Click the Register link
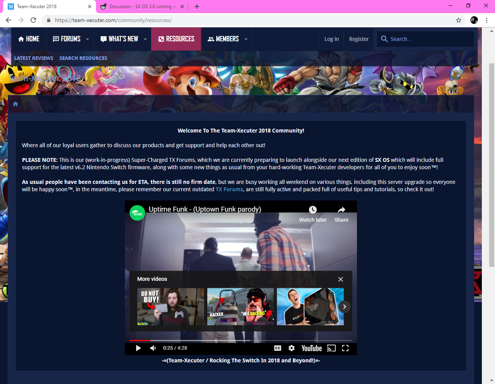 click(359, 39)
